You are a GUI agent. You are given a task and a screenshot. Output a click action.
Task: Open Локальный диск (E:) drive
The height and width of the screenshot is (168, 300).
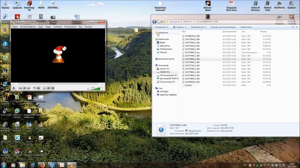[x=169, y=75]
